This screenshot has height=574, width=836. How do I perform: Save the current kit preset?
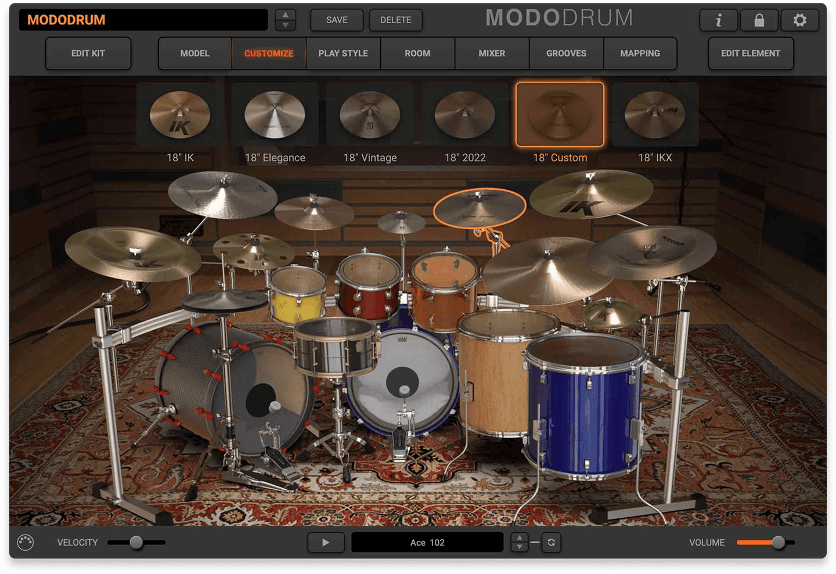pos(336,20)
